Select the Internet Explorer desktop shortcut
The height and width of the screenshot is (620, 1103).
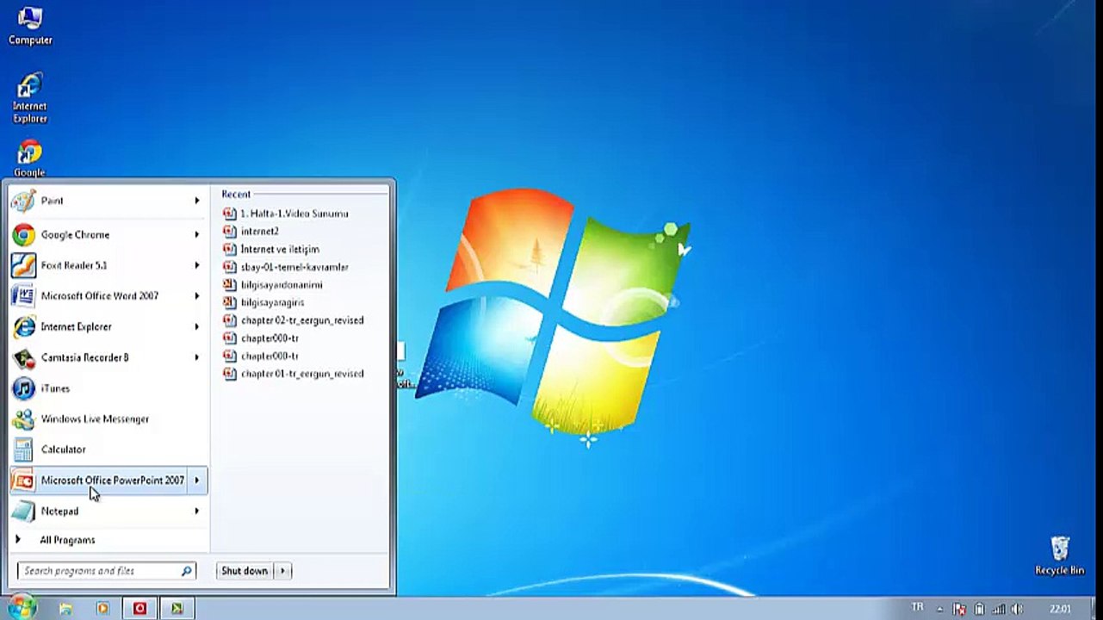coord(29,99)
